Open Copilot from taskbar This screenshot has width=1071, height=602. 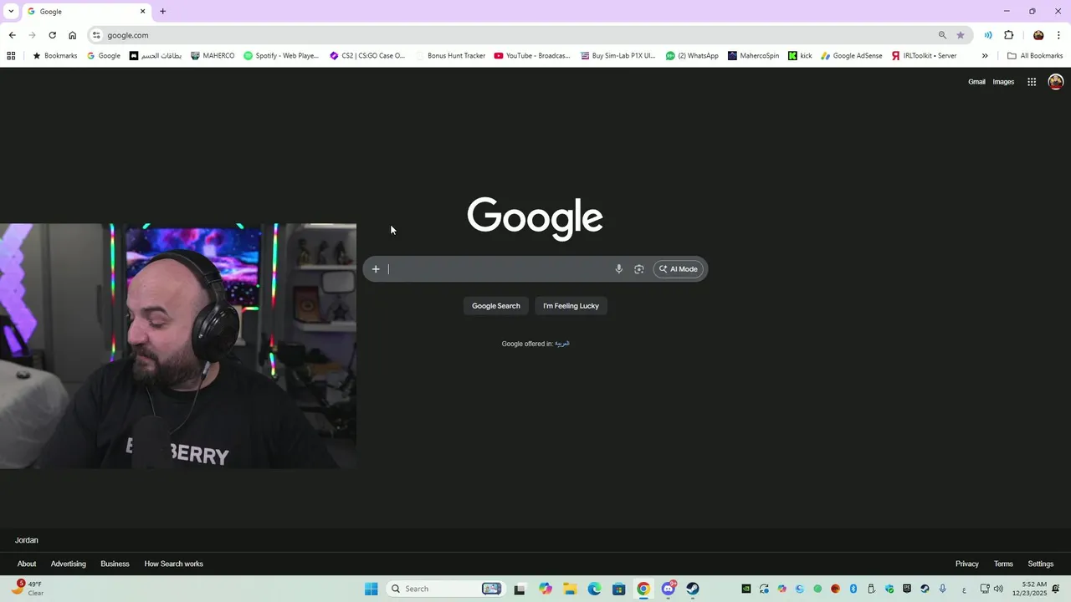pos(546,589)
